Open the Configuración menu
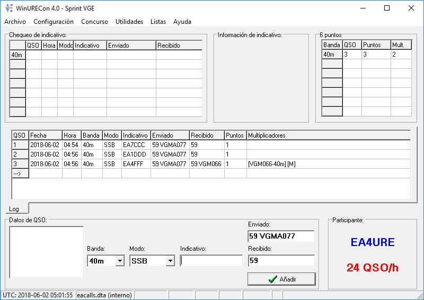This screenshot has height=300, width=424. tap(54, 22)
